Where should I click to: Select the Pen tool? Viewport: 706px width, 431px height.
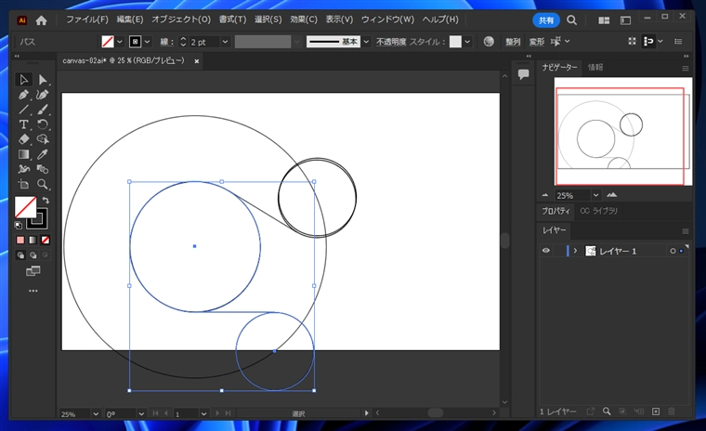click(x=24, y=95)
